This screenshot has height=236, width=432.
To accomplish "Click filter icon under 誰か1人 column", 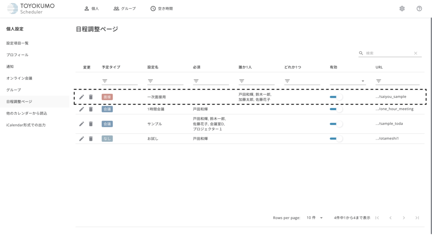I will coord(242,81).
